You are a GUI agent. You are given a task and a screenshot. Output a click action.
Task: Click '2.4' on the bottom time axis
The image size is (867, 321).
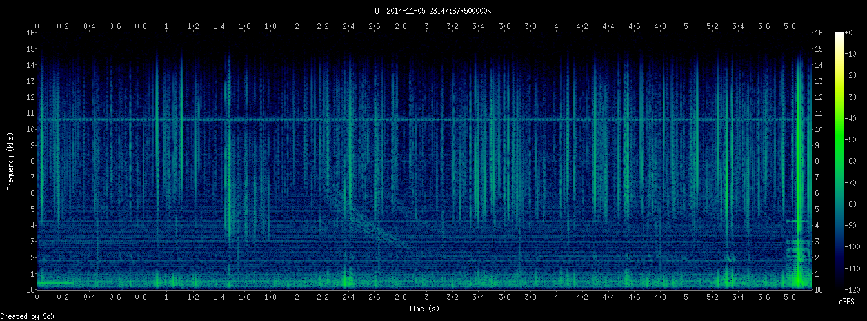point(348,298)
